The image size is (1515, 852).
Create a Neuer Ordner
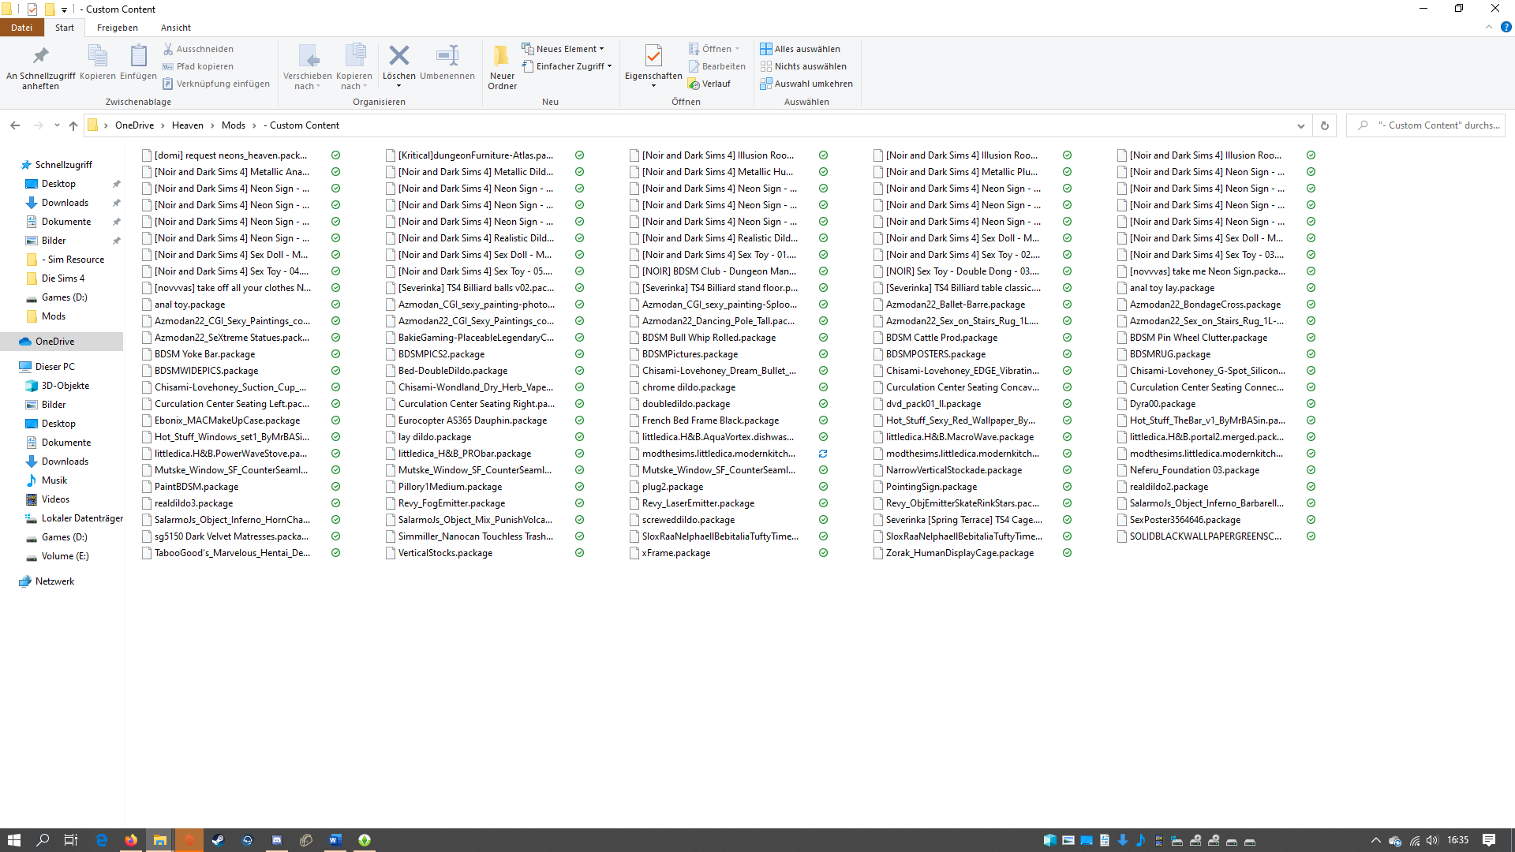tap(502, 67)
